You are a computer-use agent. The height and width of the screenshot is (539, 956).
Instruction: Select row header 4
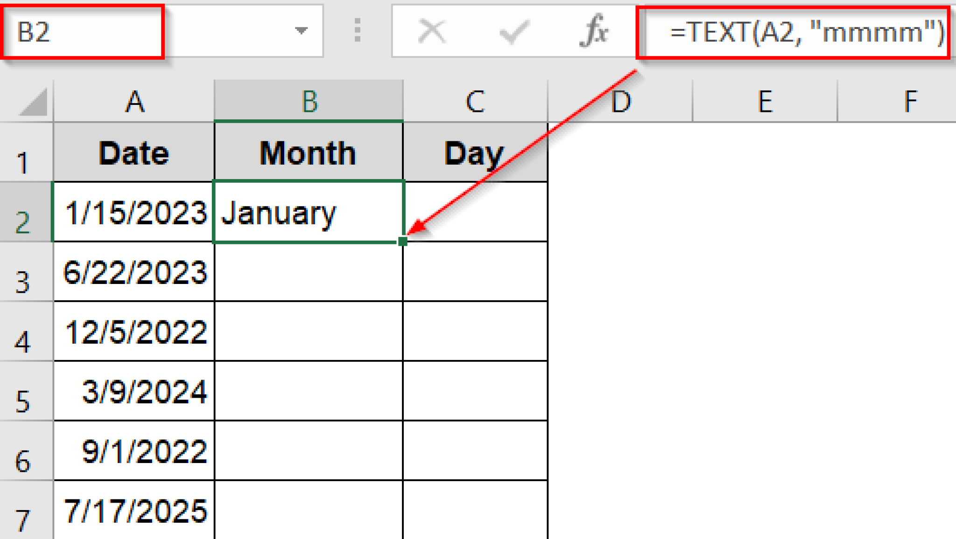pos(23,332)
